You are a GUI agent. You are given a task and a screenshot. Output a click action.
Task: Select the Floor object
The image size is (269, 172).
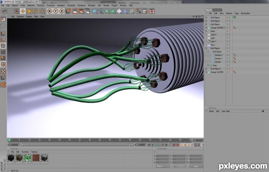pyautogui.click(x=213, y=45)
